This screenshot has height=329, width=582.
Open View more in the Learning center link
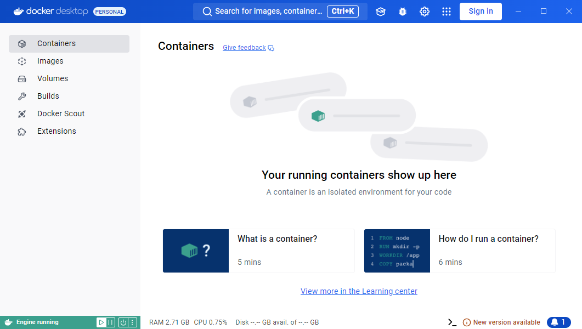pos(359,291)
